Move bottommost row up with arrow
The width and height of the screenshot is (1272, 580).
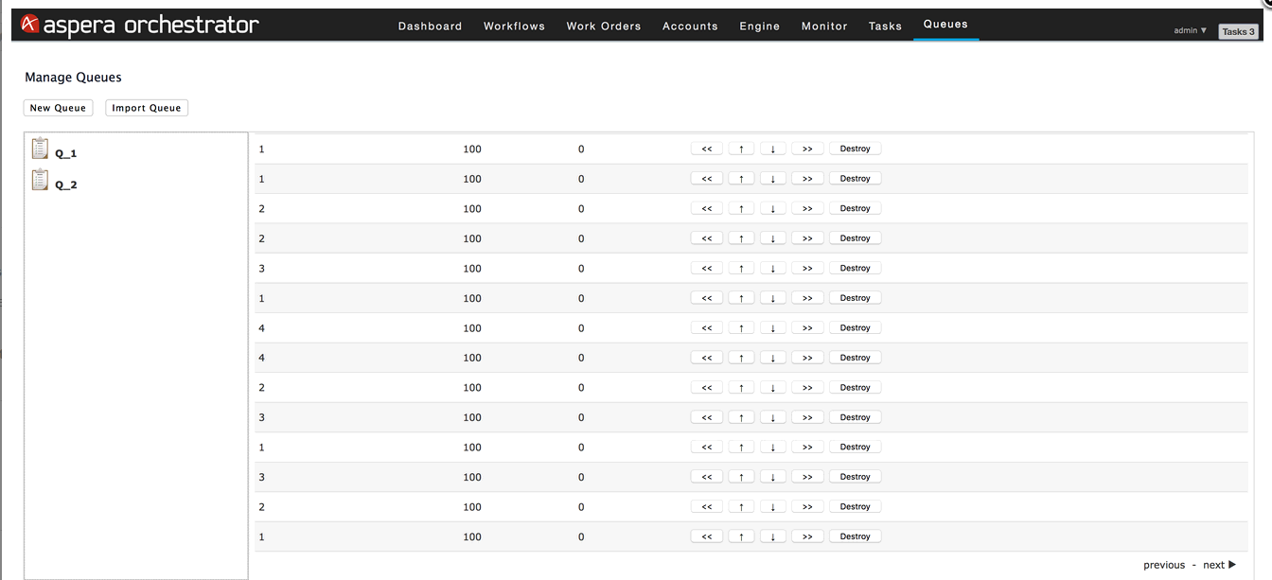tap(741, 536)
